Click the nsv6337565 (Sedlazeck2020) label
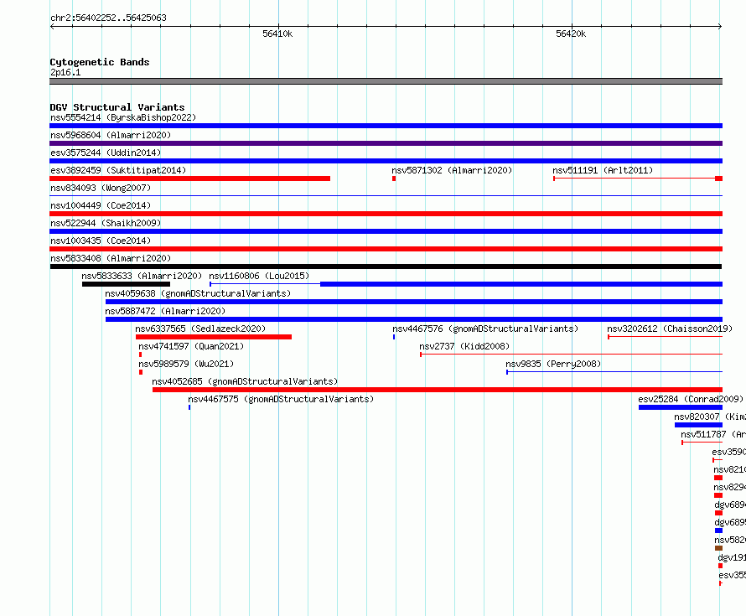This screenshot has width=746, height=616. tap(200, 329)
